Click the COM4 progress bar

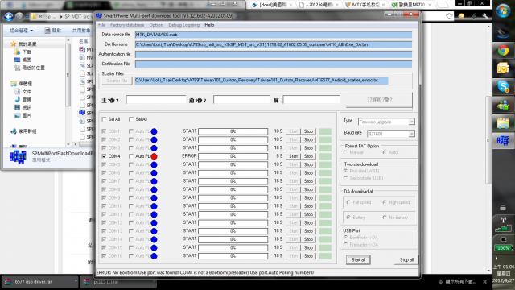click(233, 156)
